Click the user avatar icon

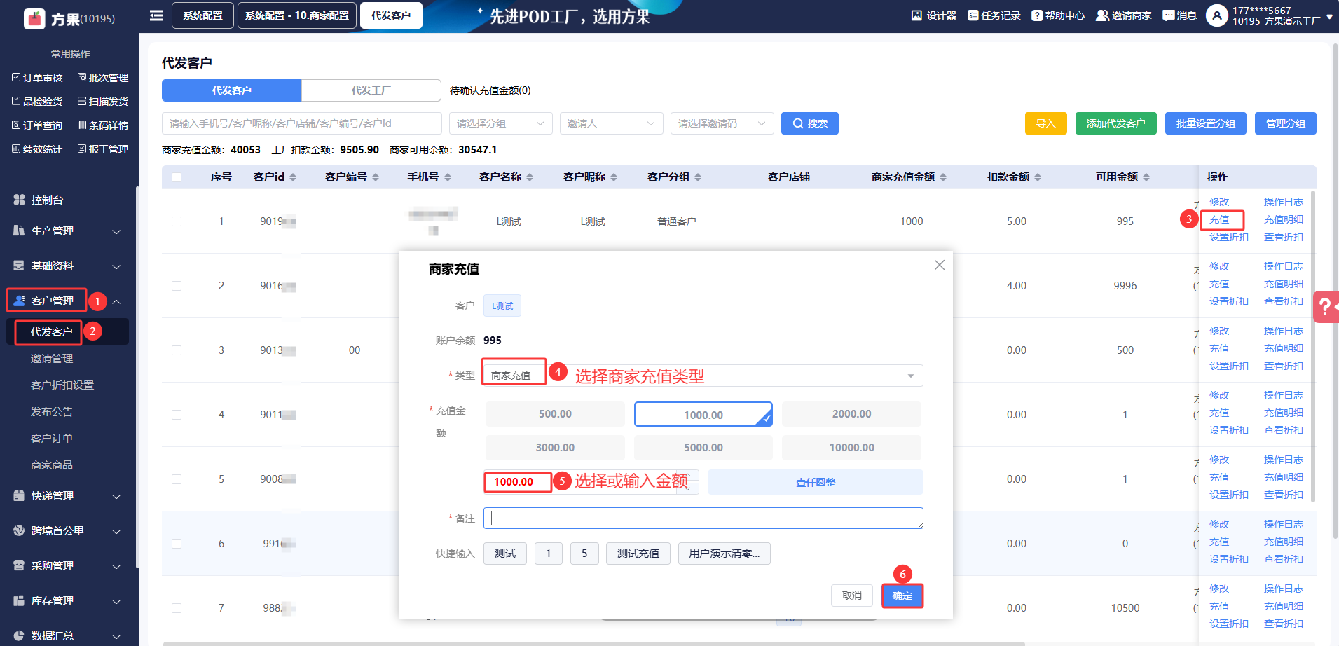(x=1217, y=15)
